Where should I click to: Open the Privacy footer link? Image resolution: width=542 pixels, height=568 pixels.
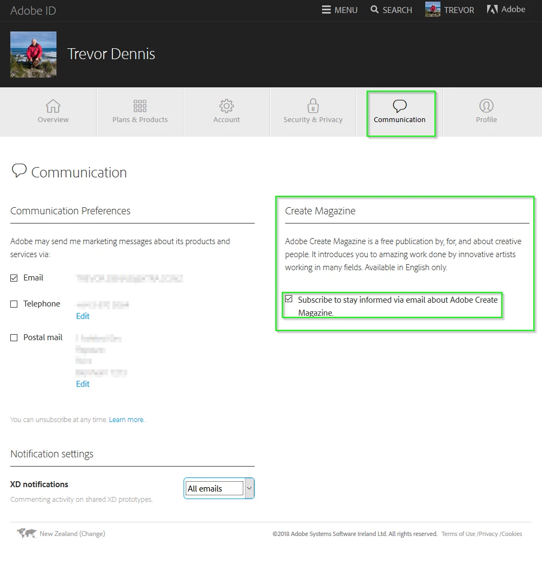(x=488, y=534)
